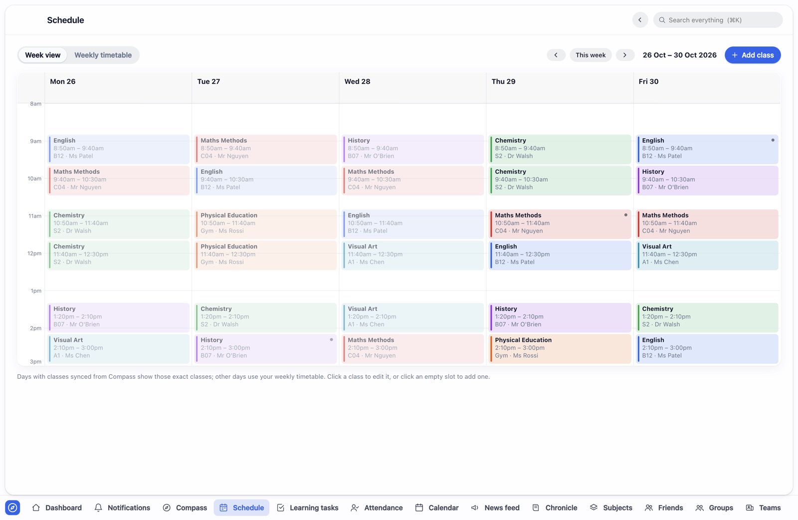Open Friday 8:50am English class
Screen dimensions: 798x520
(707, 149)
